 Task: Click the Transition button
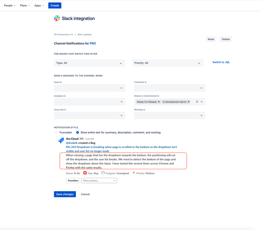click(73, 180)
